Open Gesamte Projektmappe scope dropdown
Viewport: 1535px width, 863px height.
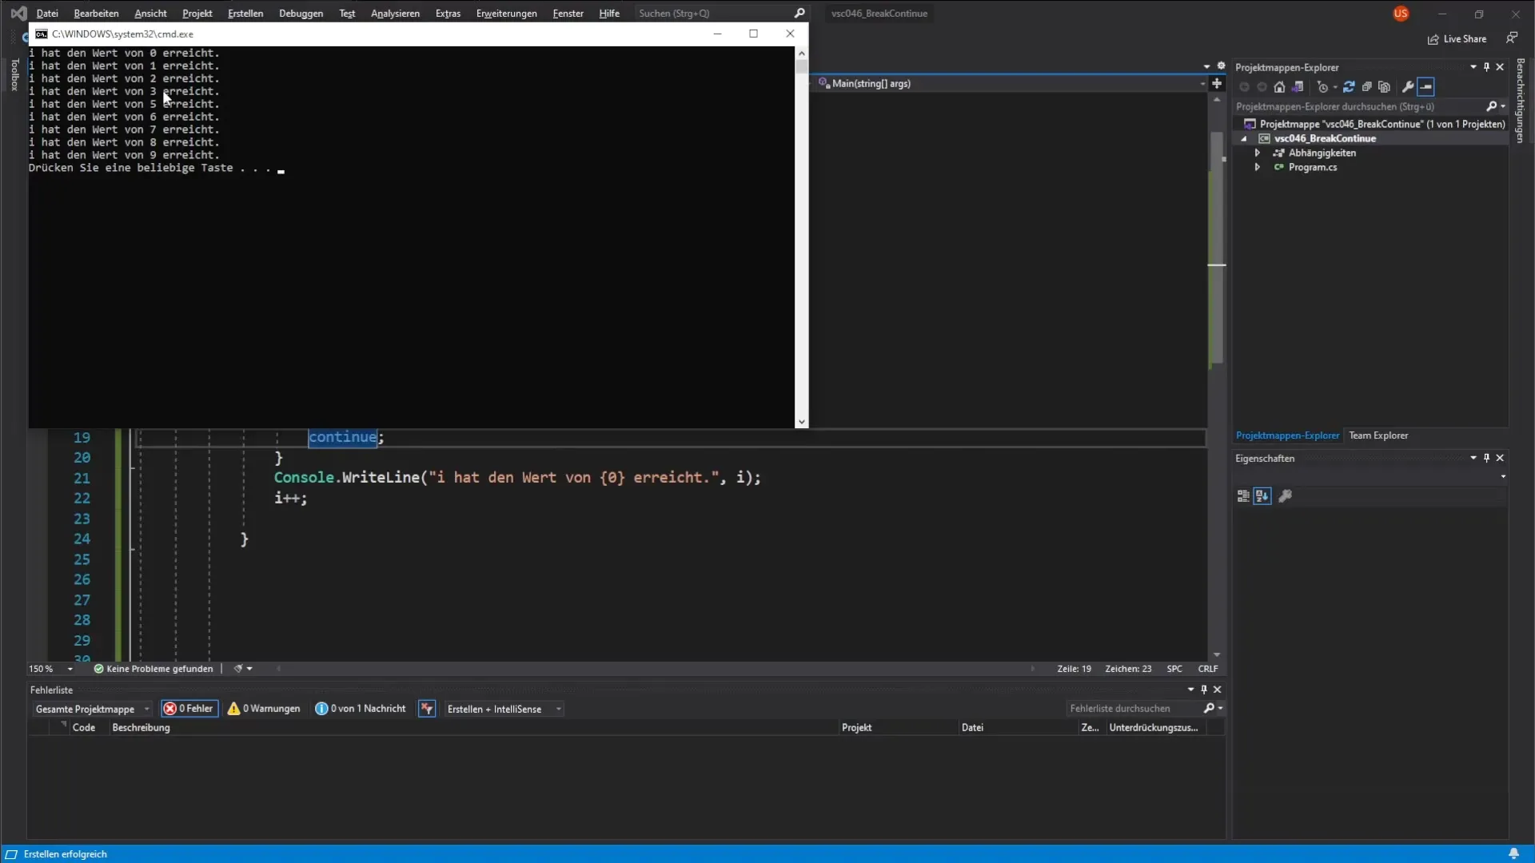pyautogui.click(x=92, y=710)
